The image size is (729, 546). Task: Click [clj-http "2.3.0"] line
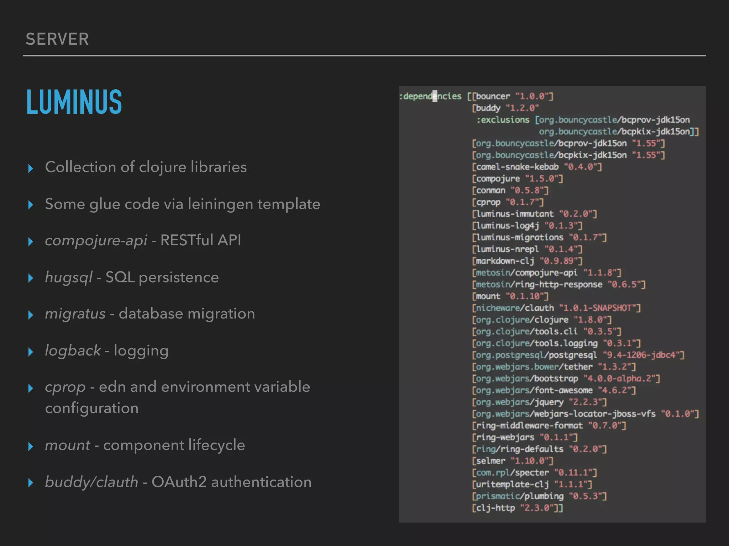(518, 508)
